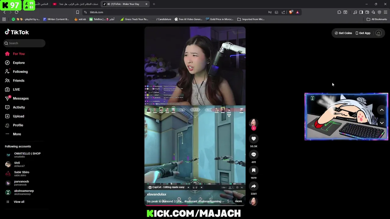The height and width of the screenshot is (219, 390).
Task: Open the For You feed
Action: click(x=15, y=54)
